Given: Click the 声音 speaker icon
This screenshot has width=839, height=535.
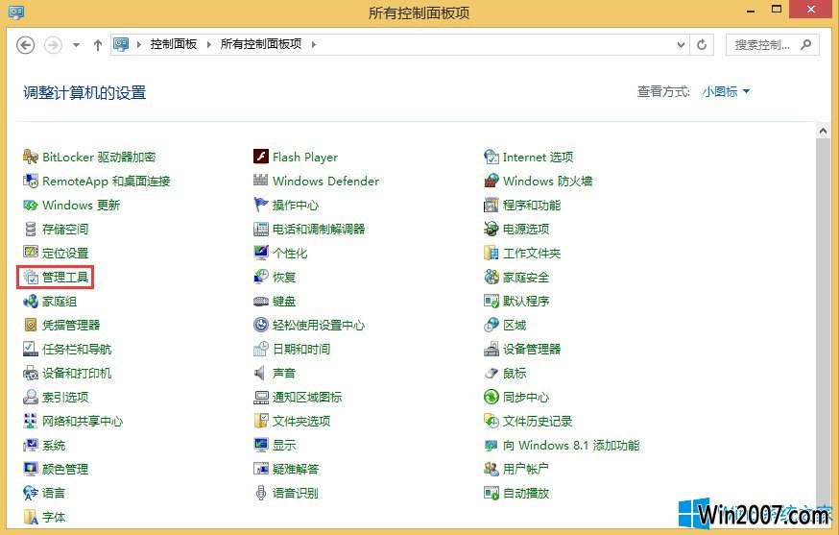Looking at the screenshot, I should tap(260, 373).
